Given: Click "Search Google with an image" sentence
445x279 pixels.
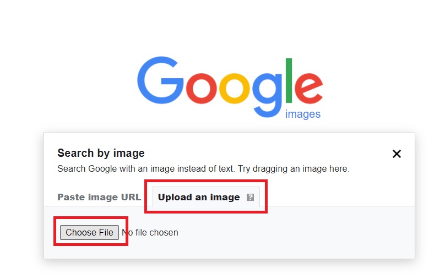Looking at the screenshot, I should coord(137,169).
